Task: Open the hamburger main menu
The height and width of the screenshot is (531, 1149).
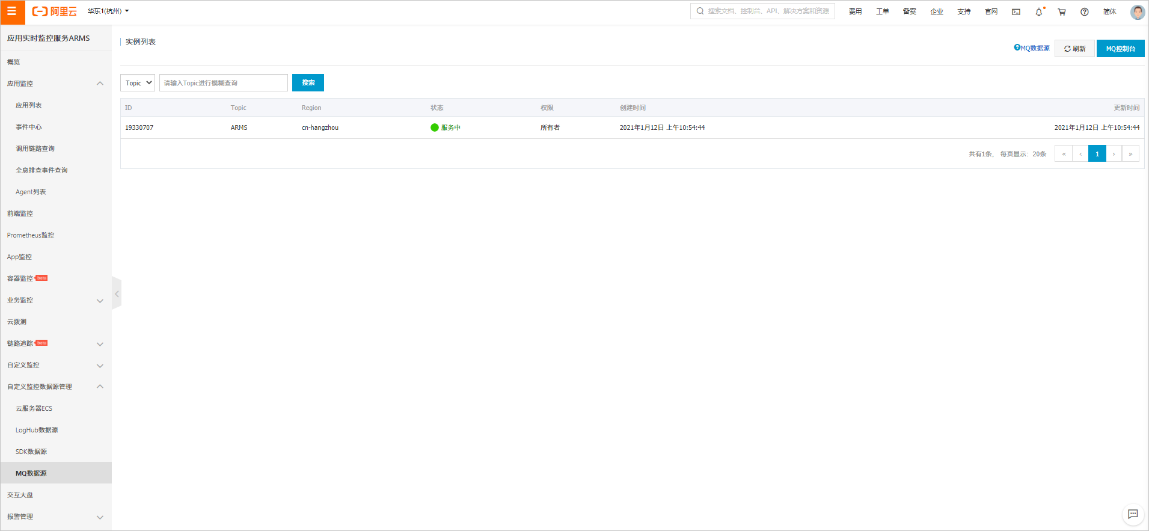Action: (12, 11)
